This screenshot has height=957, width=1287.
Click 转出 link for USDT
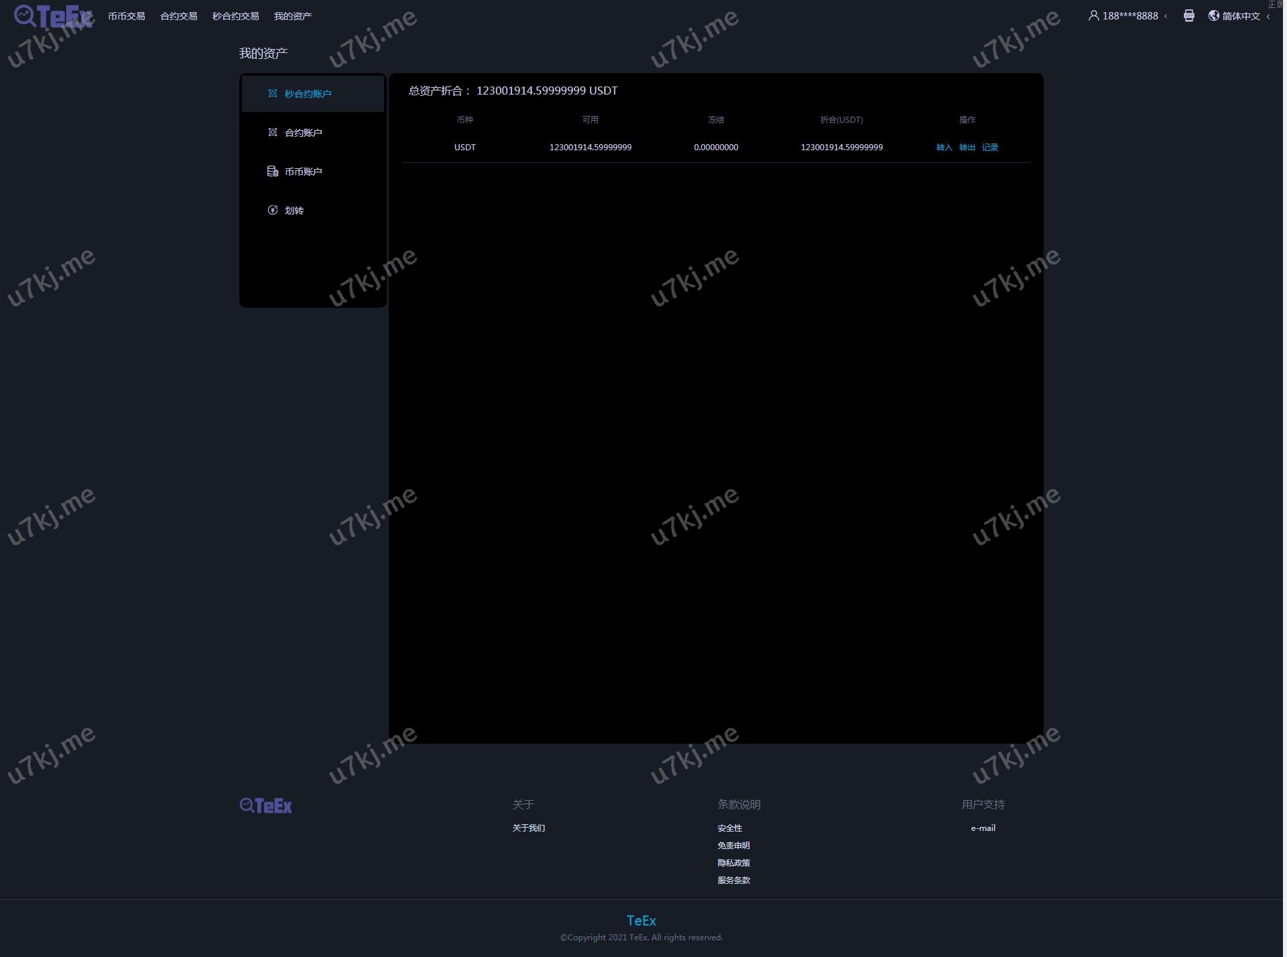(967, 148)
